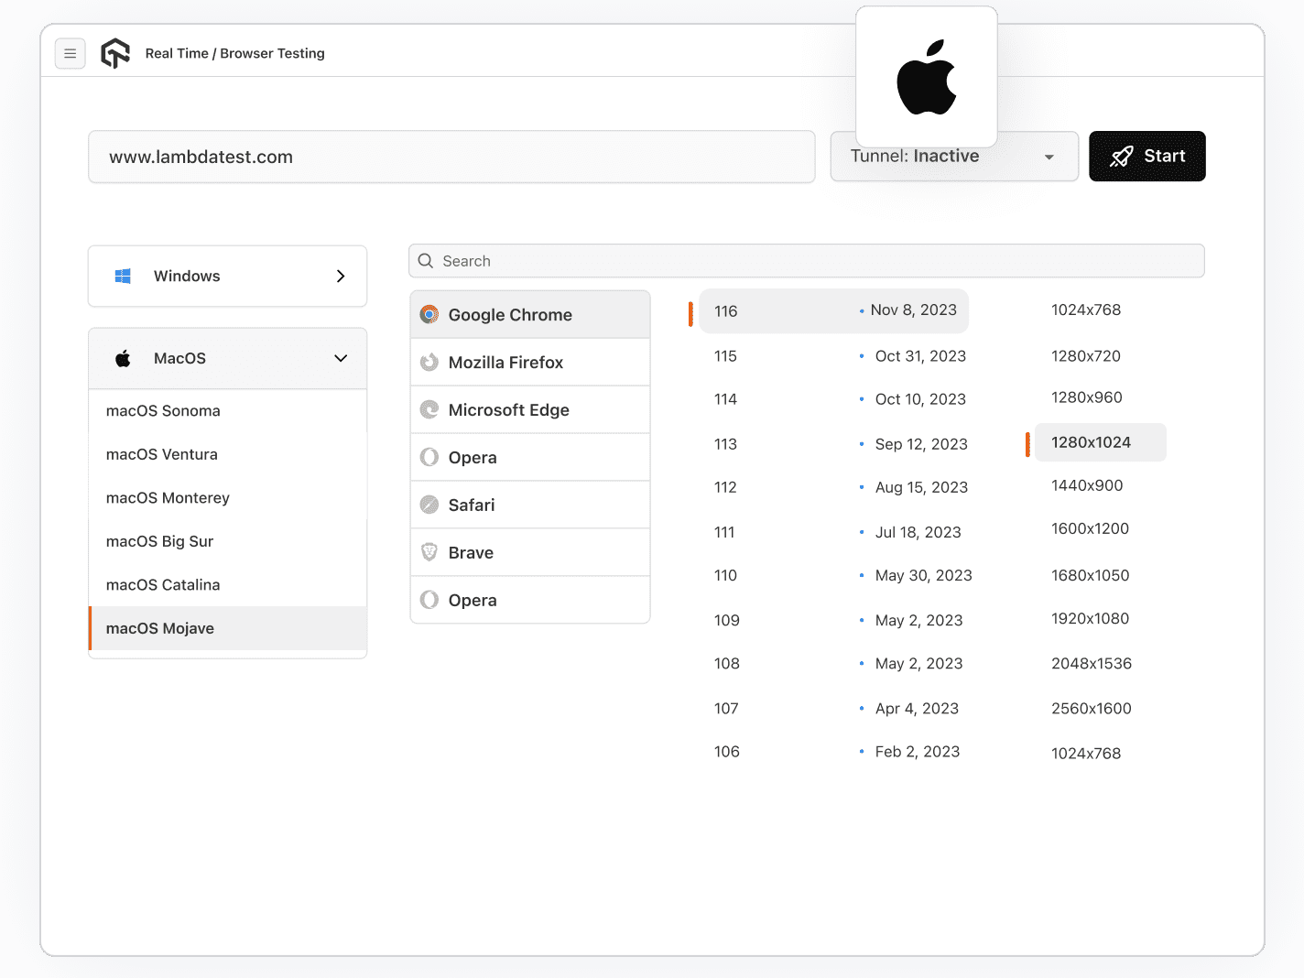Click the Apple logo in the popup card
1304x978 pixels.
tap(926, 78)
